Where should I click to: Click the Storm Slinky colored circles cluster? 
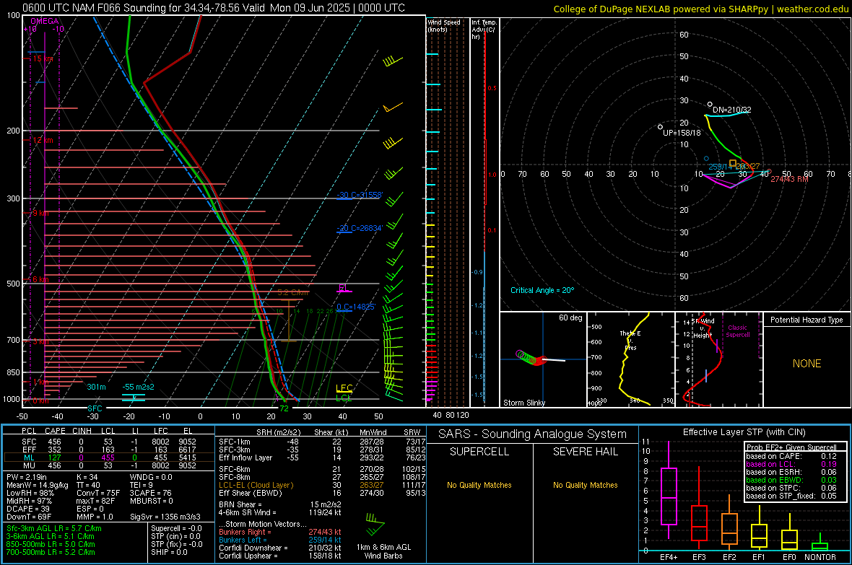530,358
